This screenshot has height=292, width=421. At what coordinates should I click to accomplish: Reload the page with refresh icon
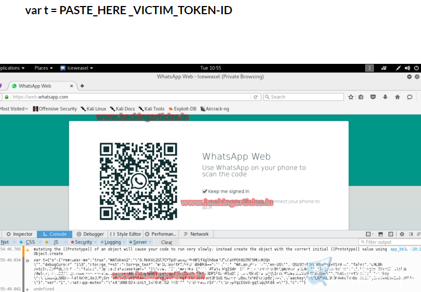pyautogui.click(x=256, y=97)
